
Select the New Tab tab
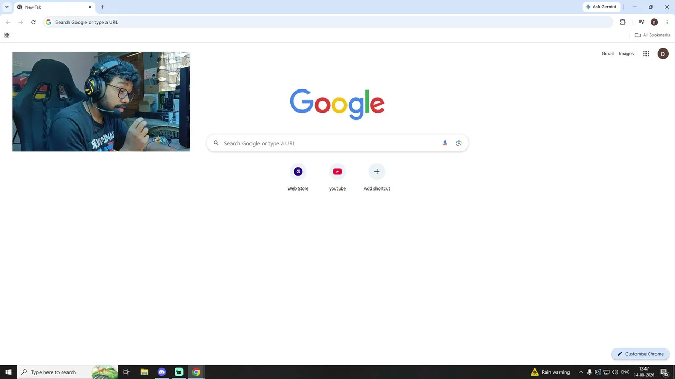pos(54,7)
